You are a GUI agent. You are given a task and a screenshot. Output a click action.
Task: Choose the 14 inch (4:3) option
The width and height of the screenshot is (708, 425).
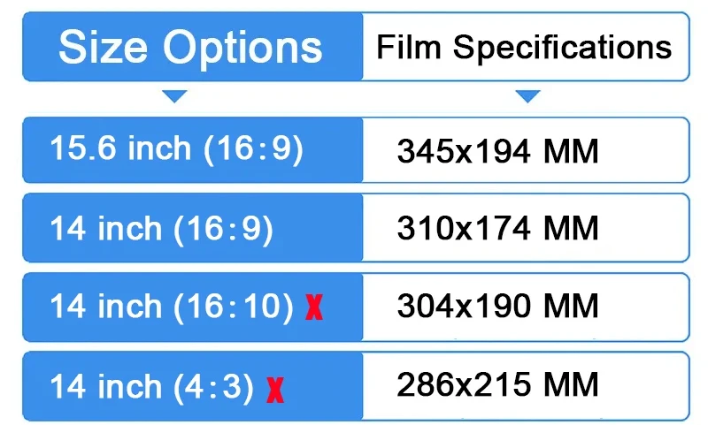[x=193, y=386]
